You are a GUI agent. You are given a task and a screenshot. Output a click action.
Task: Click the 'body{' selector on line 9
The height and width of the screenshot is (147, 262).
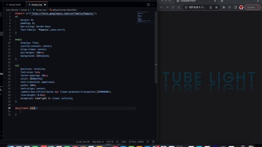click(18, 40)
